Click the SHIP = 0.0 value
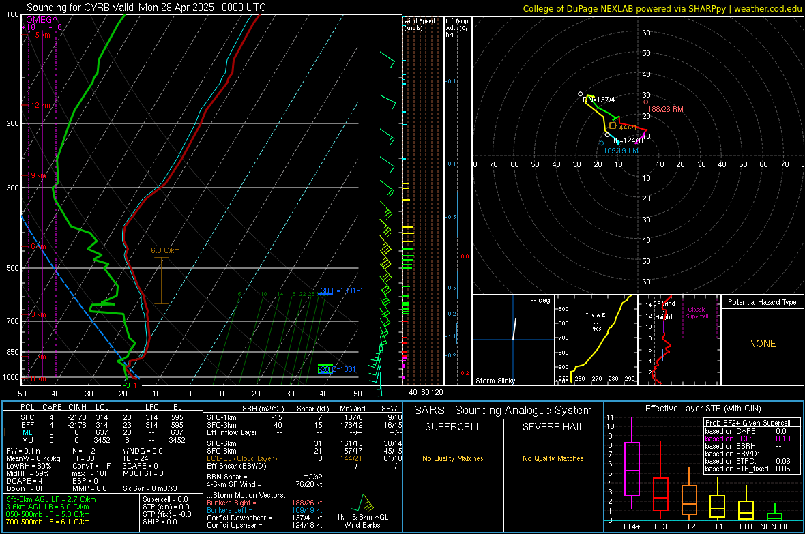The width and height of the screenshot is (805, 534). 160,522
